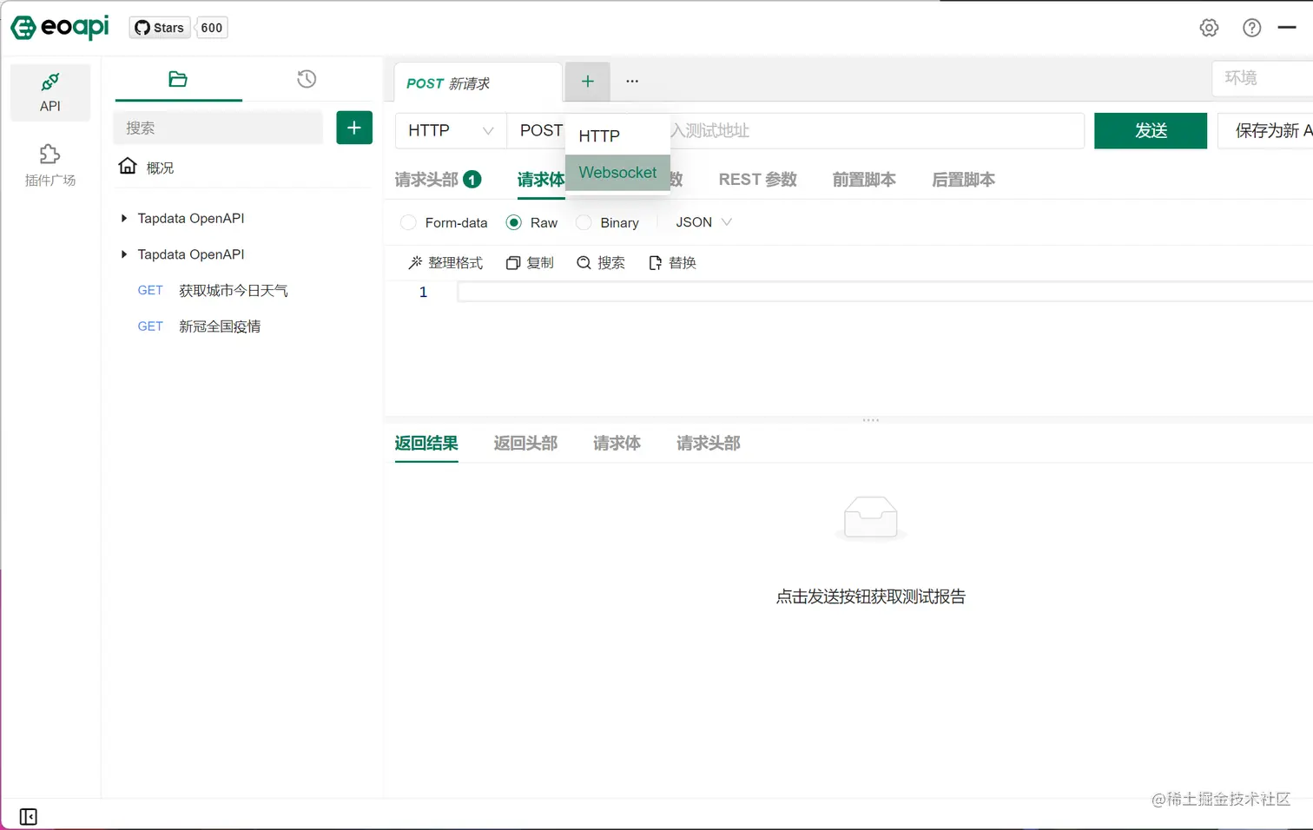Switch to the folder API list tab
This screenshot has height=830, width=1313.
(x=178, y=79)
